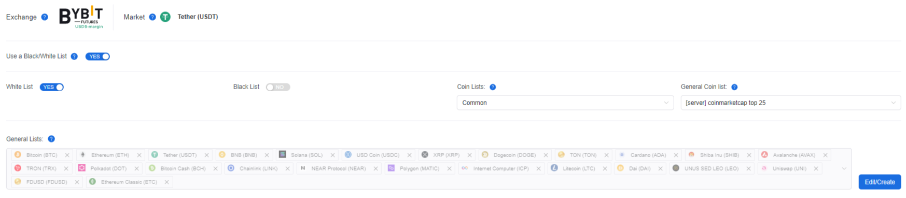Open the coinmarketcap top 25 dropdown
906x198 pixels.
coord(790,103)
